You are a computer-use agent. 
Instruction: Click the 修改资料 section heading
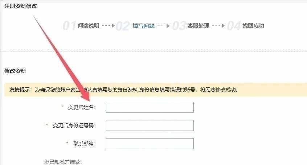pyautogui.click(x=15, y=71)
